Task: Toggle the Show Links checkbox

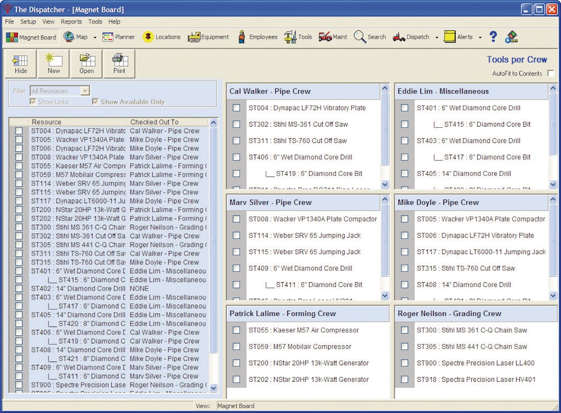Action: point(33,101)
